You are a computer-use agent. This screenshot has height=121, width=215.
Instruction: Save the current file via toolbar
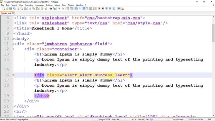[10, 9]
